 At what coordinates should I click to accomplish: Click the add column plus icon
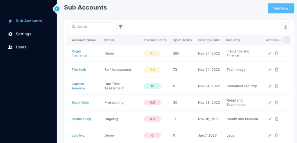point(286,40)
